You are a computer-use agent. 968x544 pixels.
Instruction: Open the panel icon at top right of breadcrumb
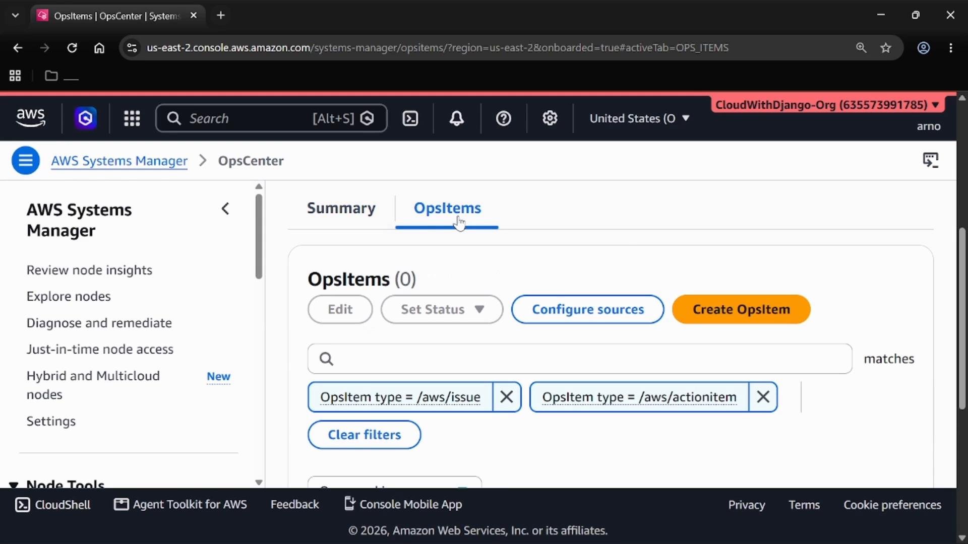coord(931,160)
